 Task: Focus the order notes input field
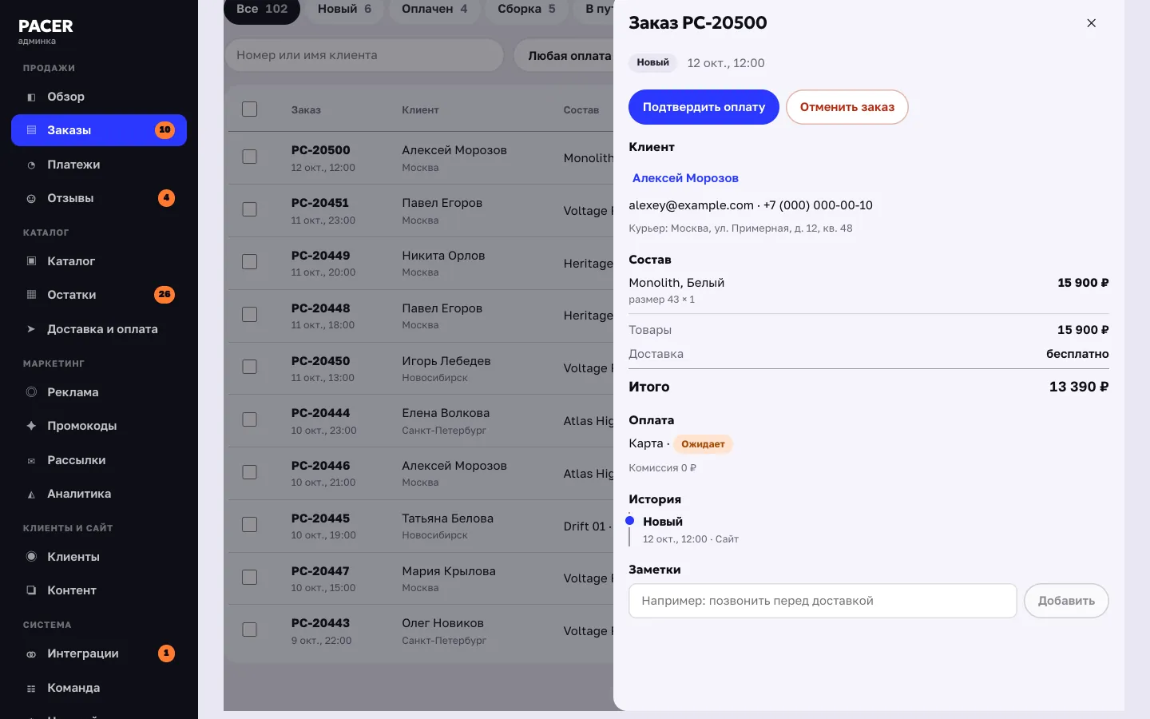tap(823, 601)
